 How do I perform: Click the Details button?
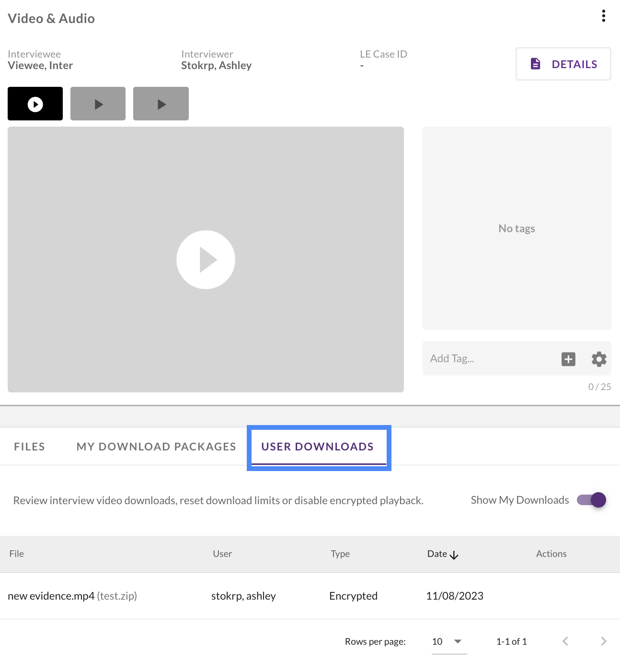pos(563,63)
